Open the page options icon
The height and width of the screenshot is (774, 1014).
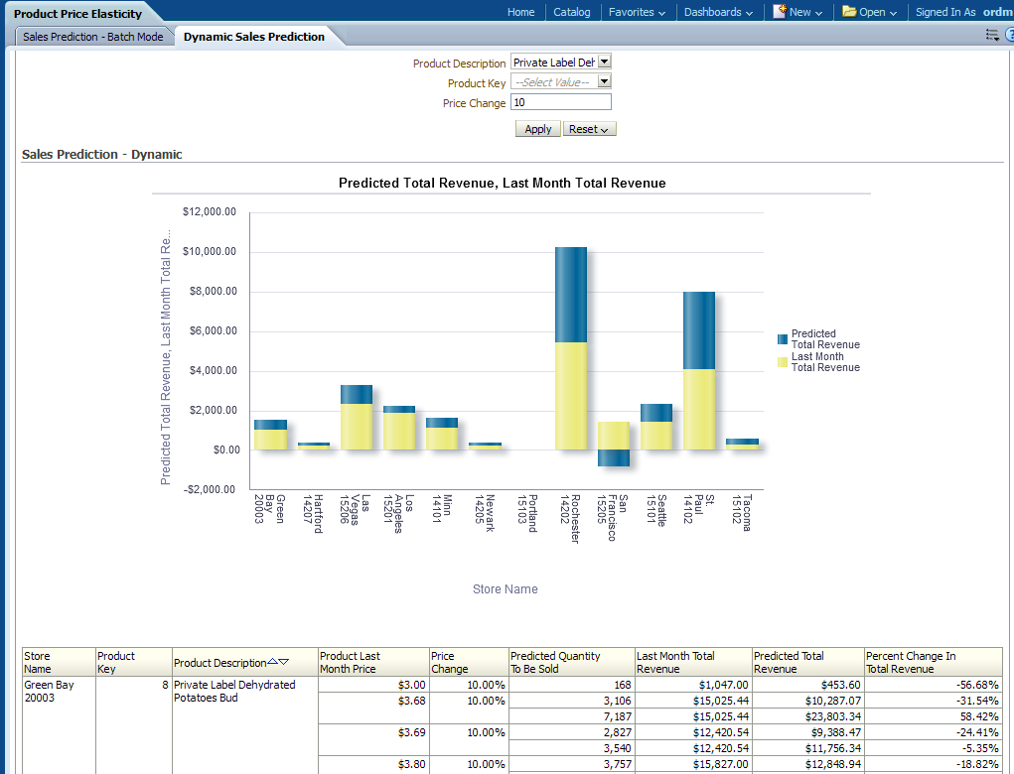point(991,35)
